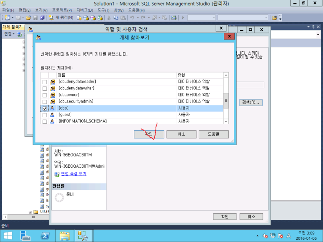This screenshot has height=242, width=323.
Task: Open the right panel's object dropdown
Action: tap(318, 35)
